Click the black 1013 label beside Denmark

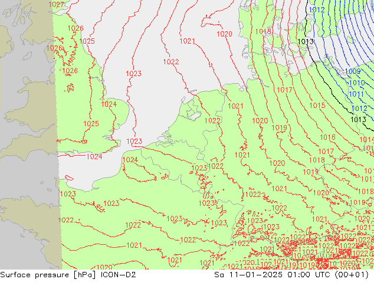[306, 42]
